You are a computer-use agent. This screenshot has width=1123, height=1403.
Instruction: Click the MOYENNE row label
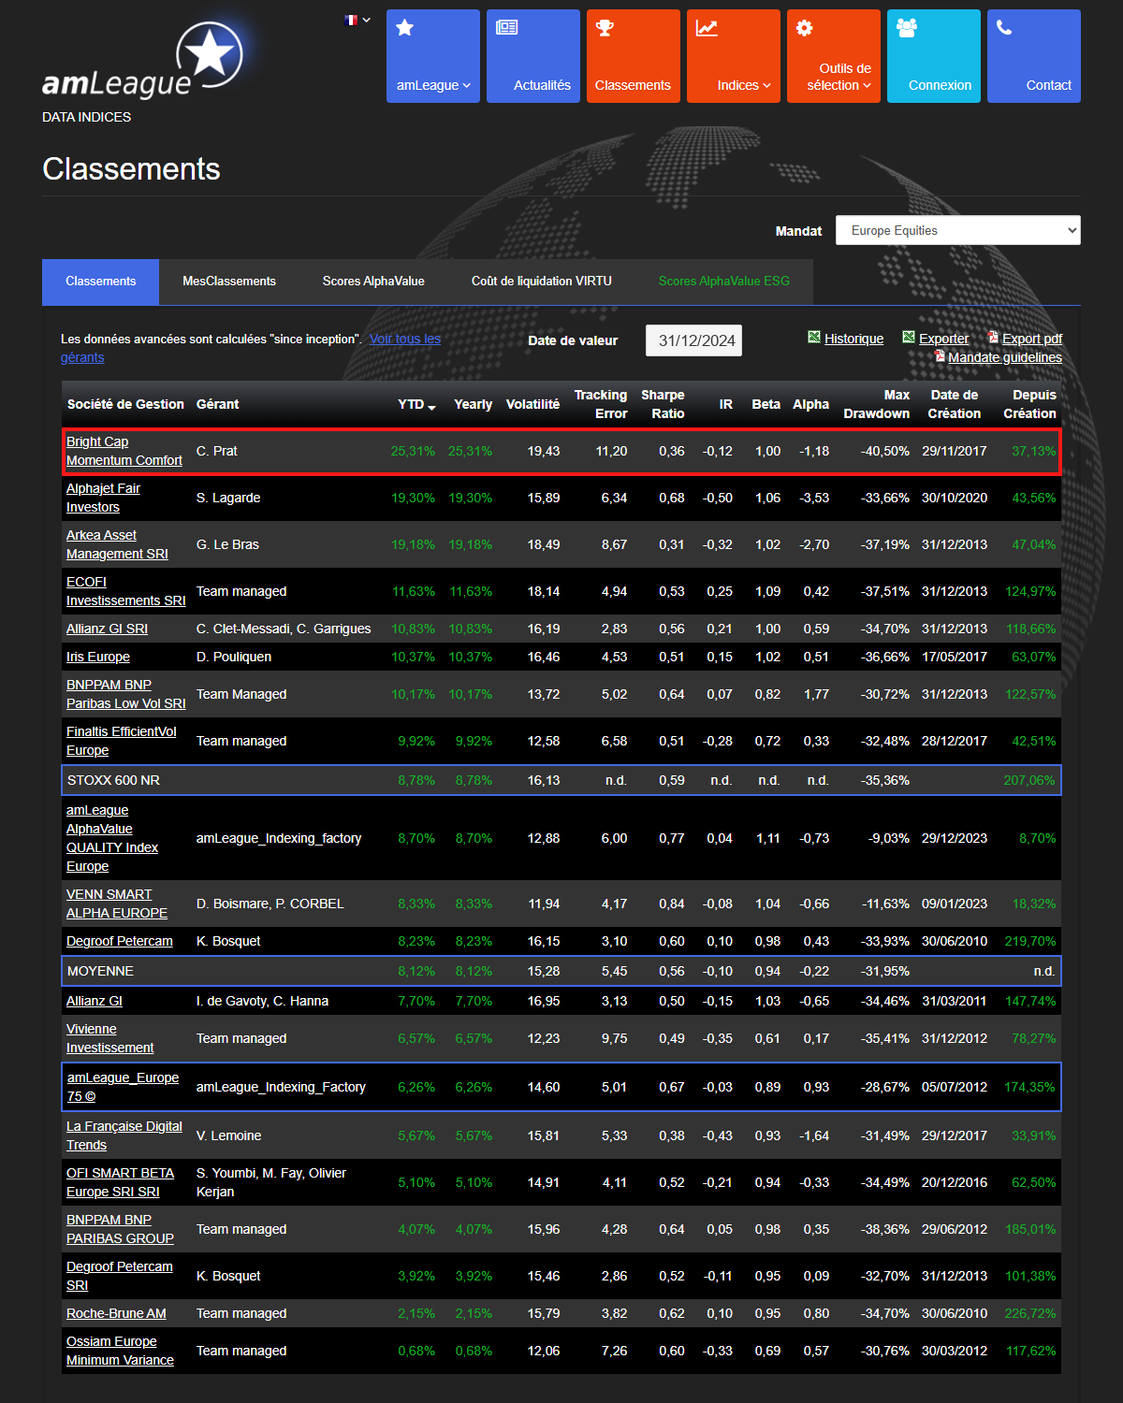pos(100,971)
